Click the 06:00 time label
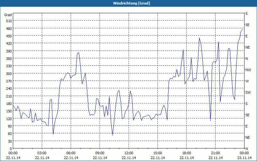 pyautogui.click(x=71, y=153)
